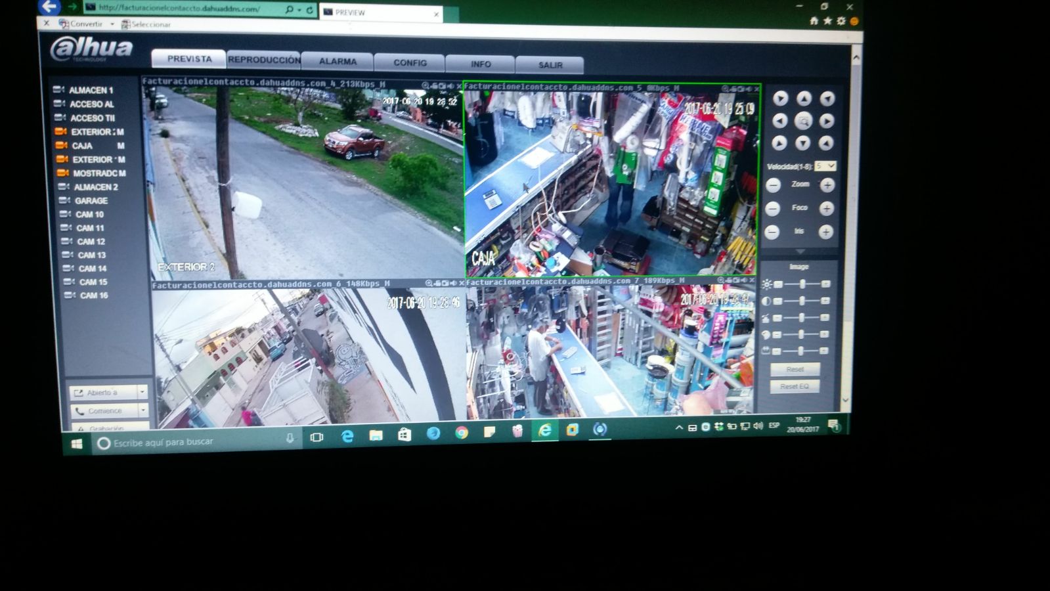Enable the ALMACEN 1 camera

tap(91, 90)
